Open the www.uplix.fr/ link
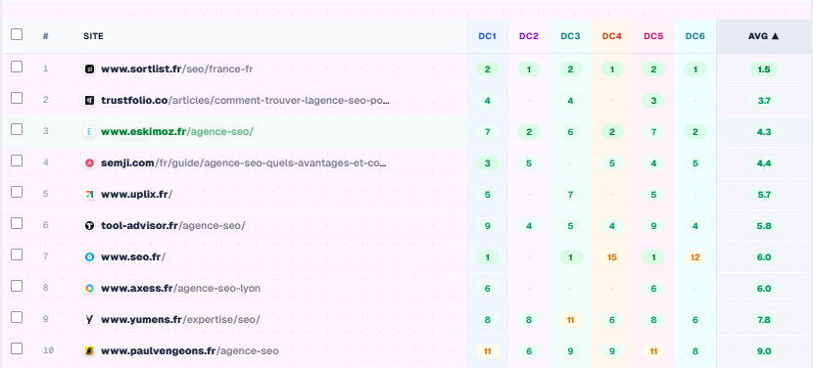813x368 pixels. 137,195
